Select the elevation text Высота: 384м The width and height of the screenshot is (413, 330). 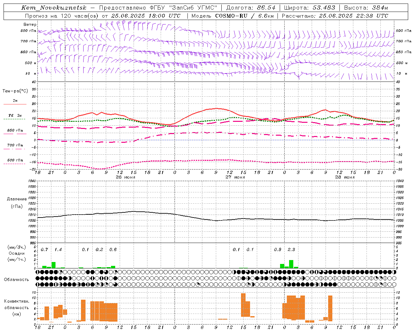pyautogui.click(x=366, y=8)
